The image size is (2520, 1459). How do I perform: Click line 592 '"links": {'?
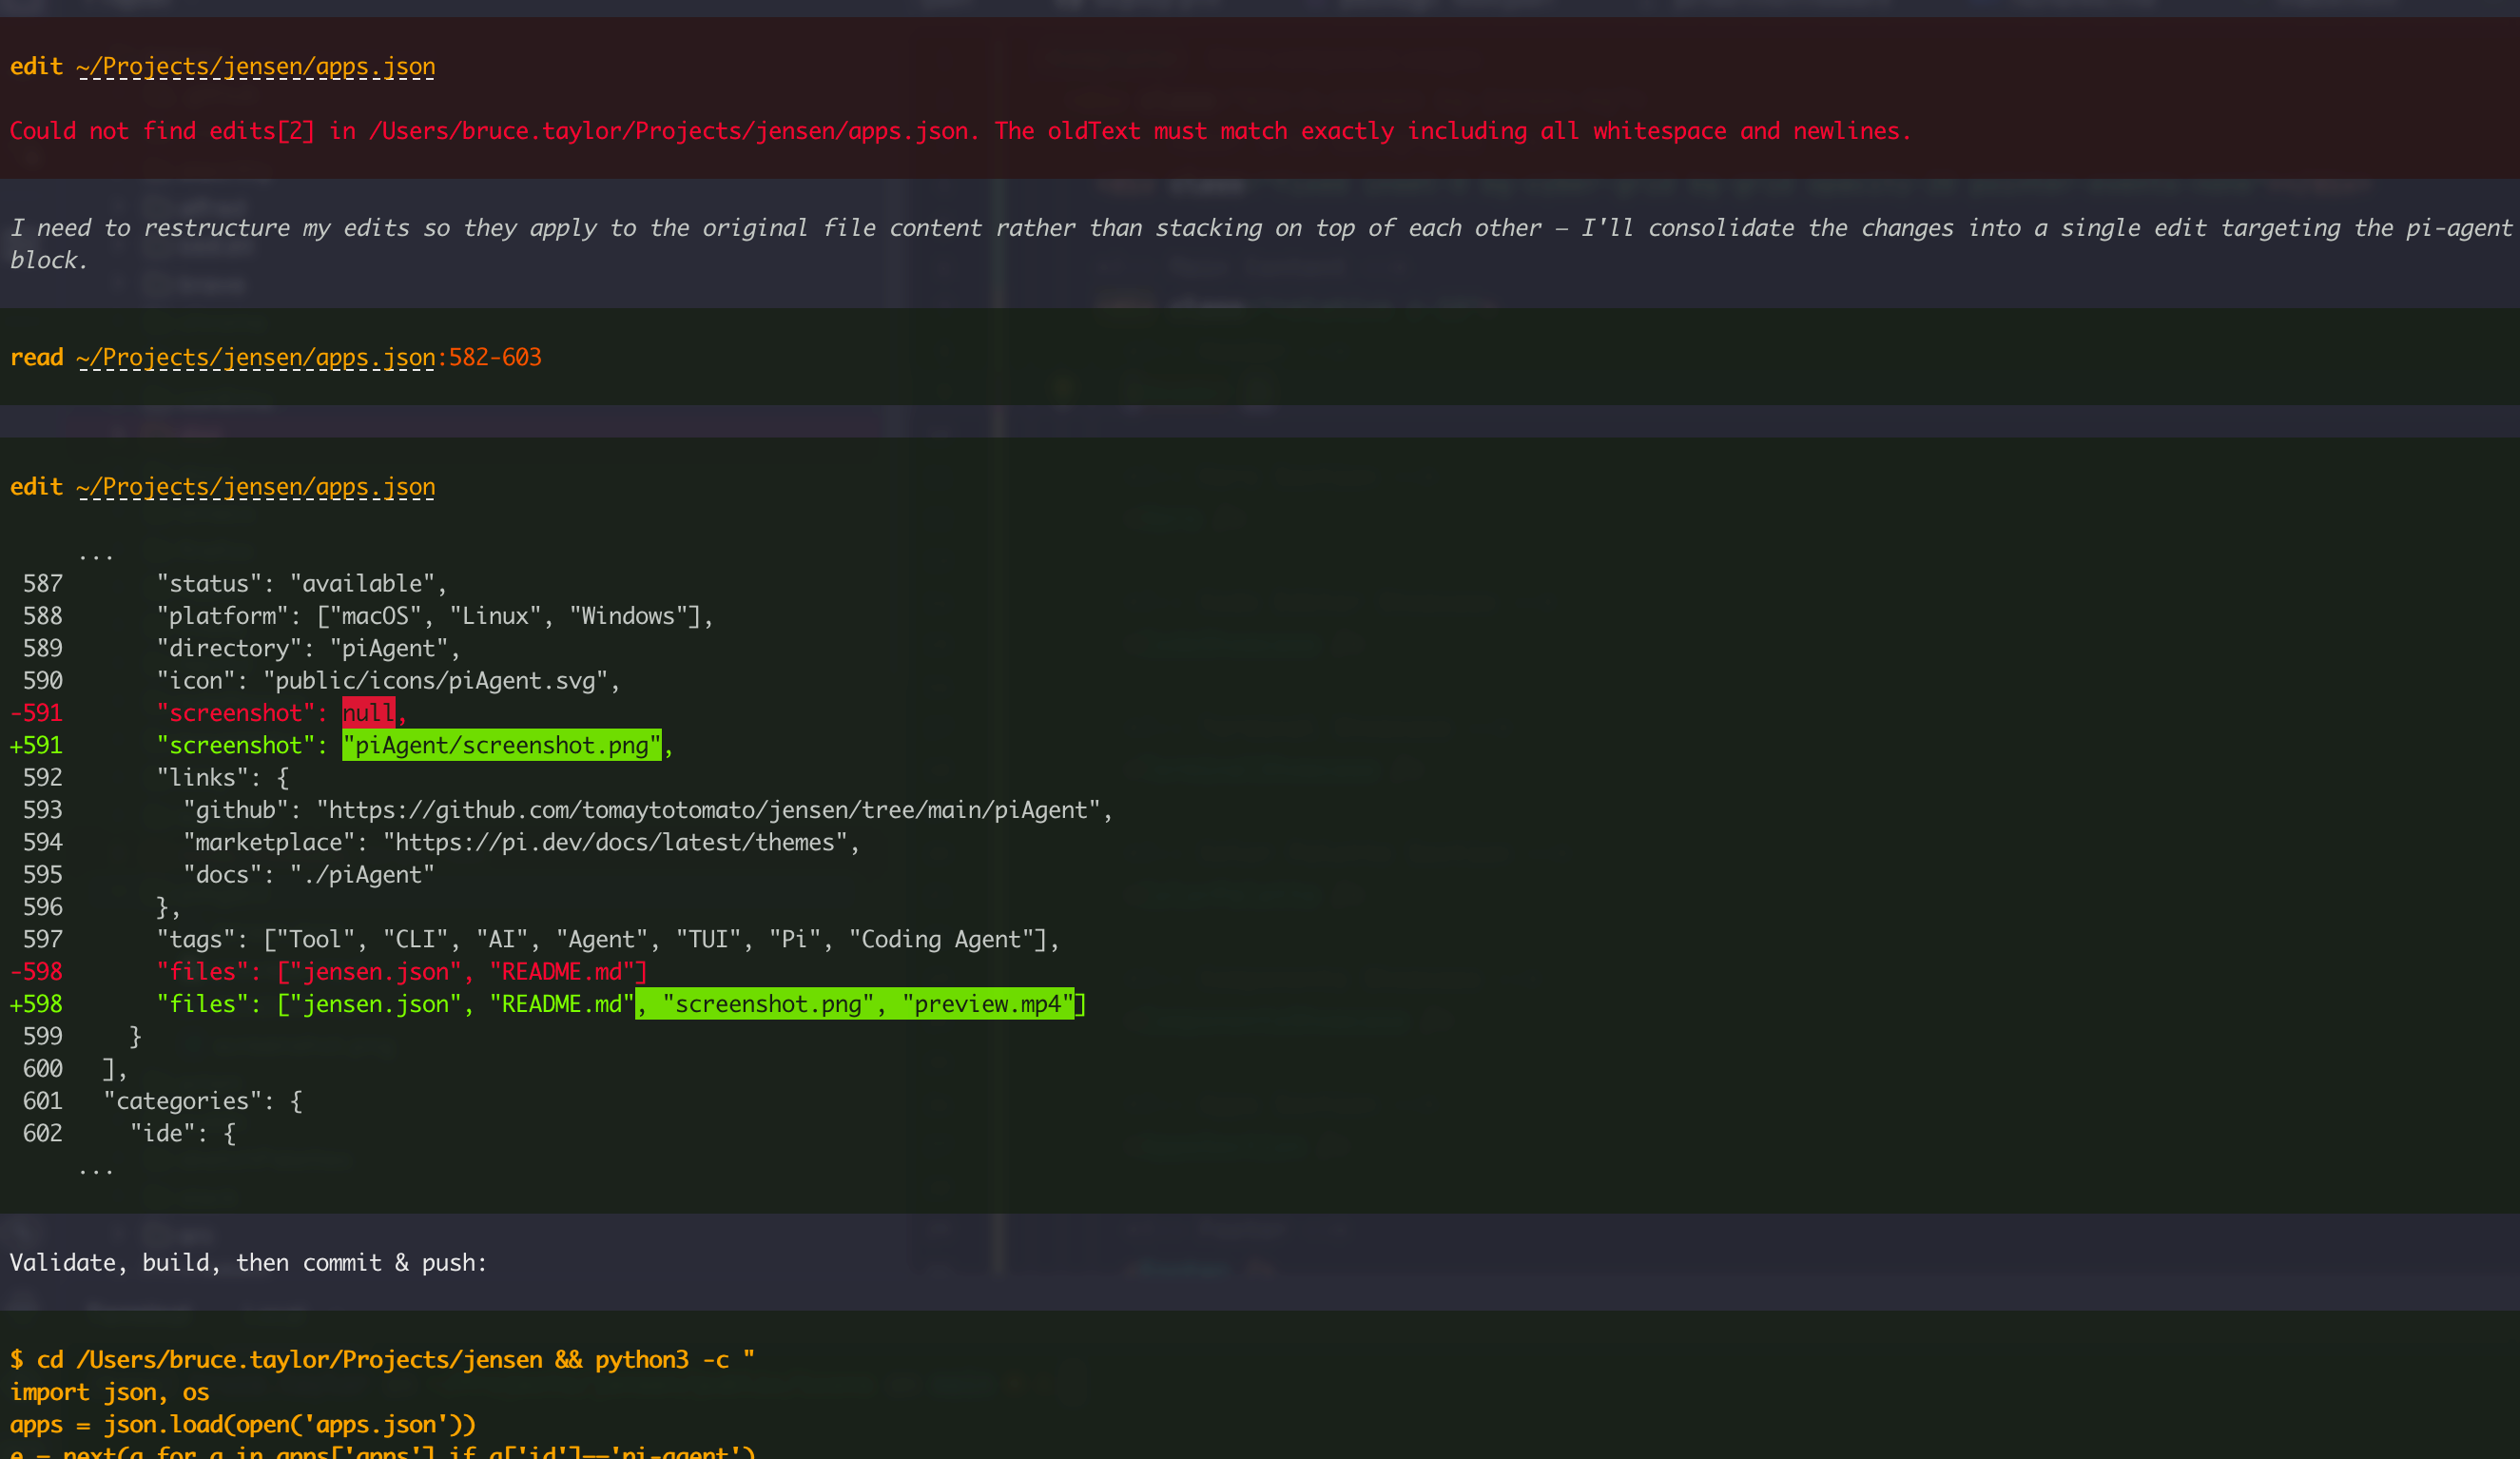click(x=223, y=778)
